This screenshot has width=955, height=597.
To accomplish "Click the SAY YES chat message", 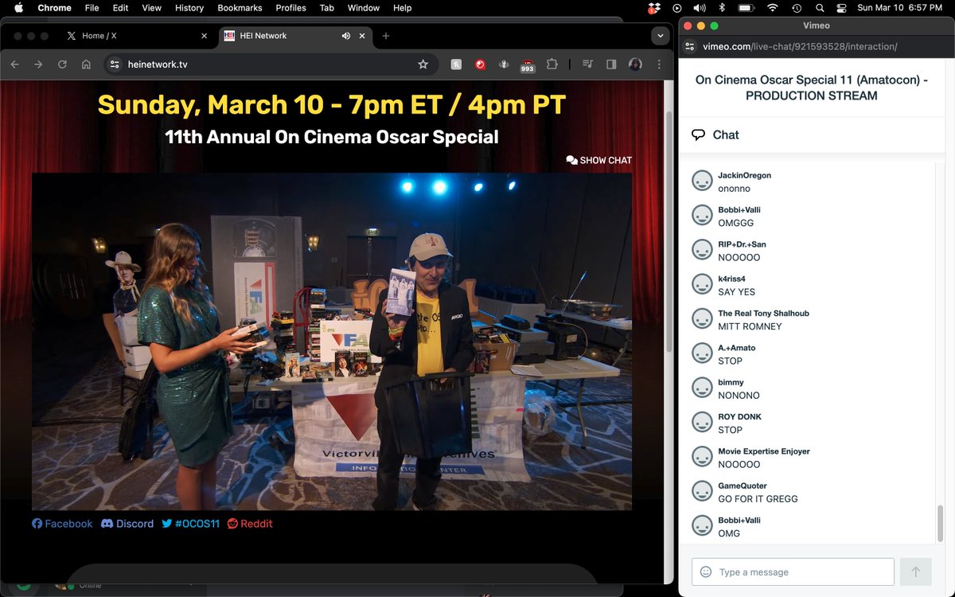I will (x=737, y=292).
